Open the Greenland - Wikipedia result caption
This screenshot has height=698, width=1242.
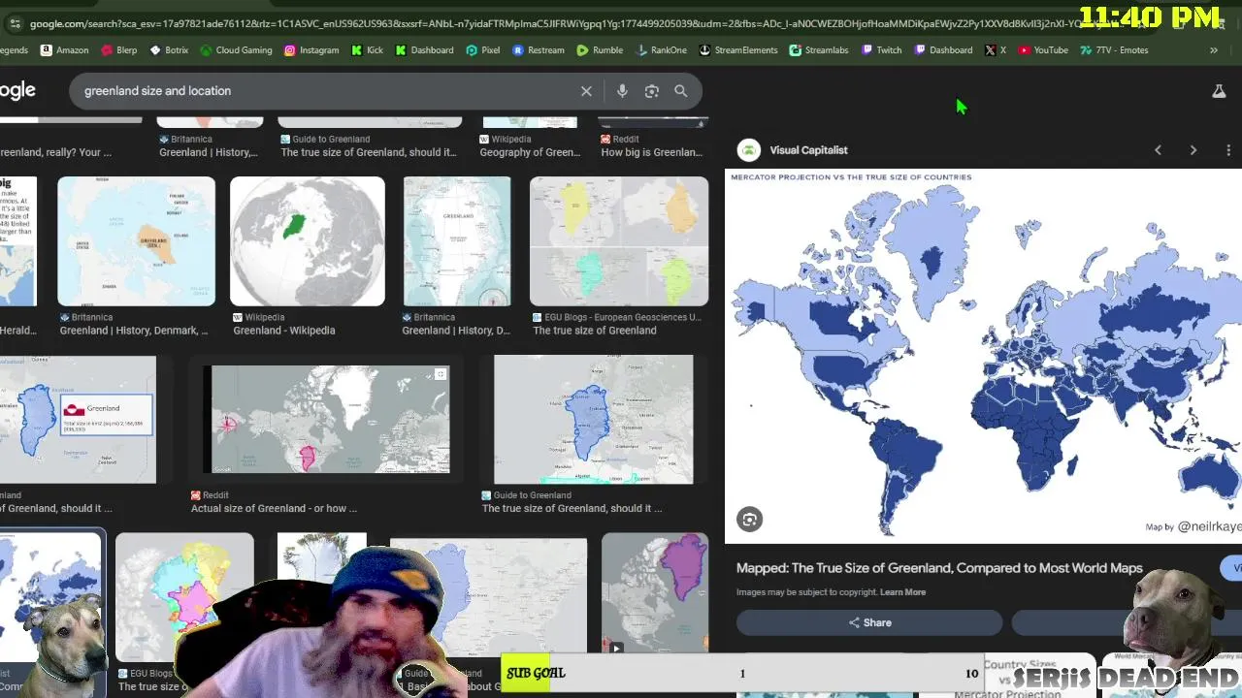284,331
